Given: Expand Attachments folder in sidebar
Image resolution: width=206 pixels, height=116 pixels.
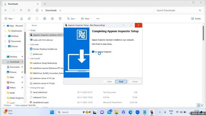Looking at the screenshot, I should [5, 31].
